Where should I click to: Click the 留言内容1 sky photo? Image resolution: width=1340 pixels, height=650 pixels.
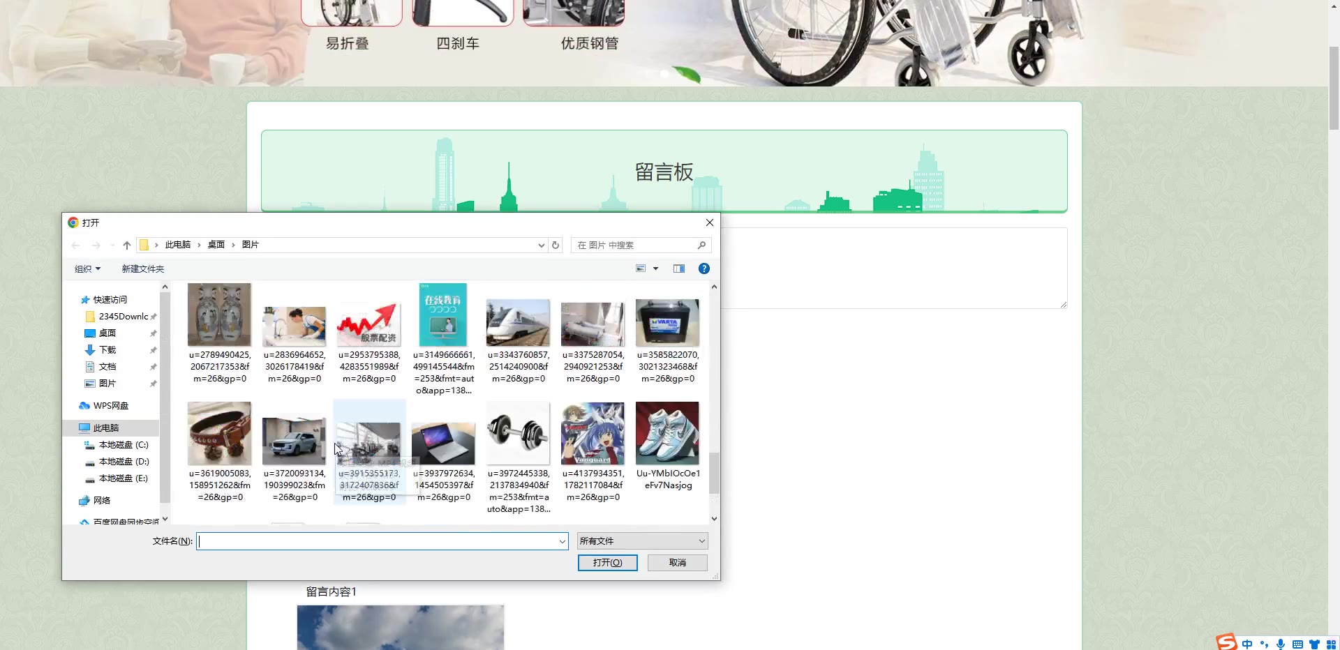click(x=401, y=628)
